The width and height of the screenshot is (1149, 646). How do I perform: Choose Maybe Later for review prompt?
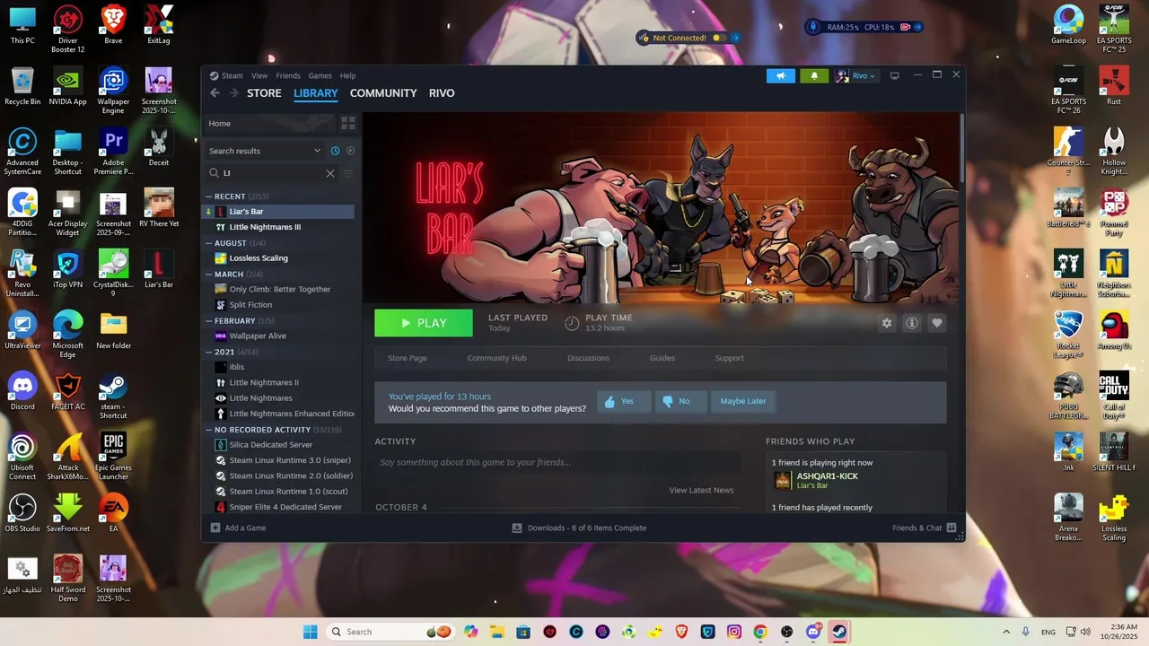(743, 401)
